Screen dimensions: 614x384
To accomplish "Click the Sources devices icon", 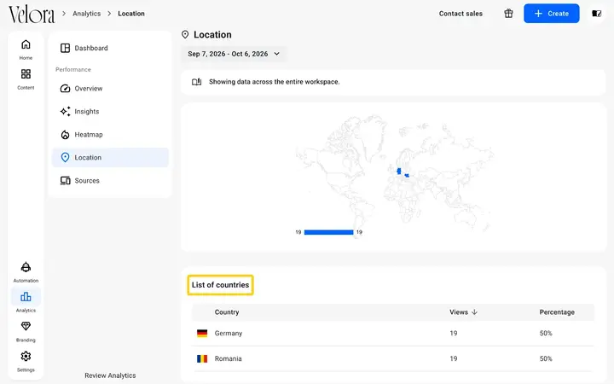I will pos(65,181).
